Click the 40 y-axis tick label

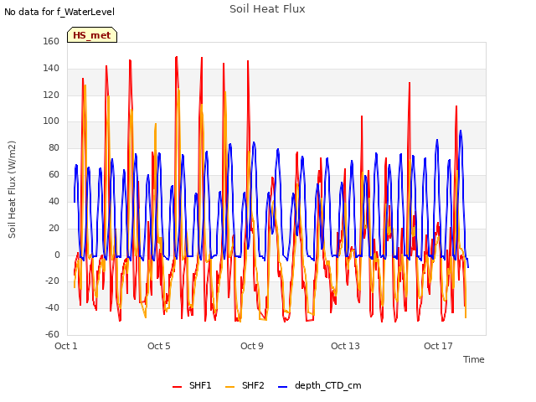click(54, 201)
